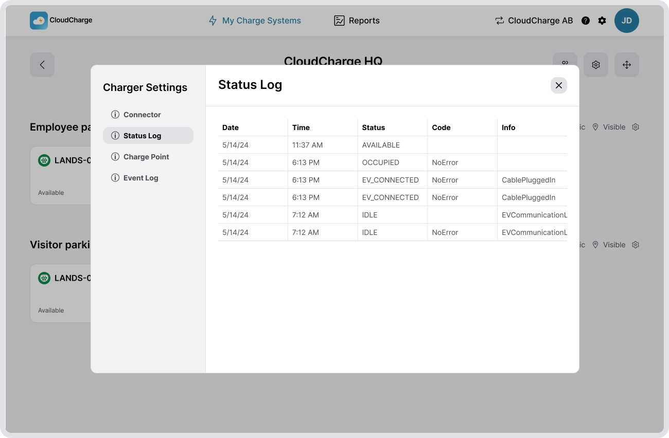Image resolution: width=669 pixels, height=438 pixels.
Task: Click the OCCUPIED status log row
Action: click(x=380, y=162)
